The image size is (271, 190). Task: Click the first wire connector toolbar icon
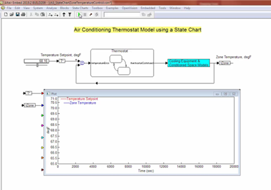[x=50, y=15]
